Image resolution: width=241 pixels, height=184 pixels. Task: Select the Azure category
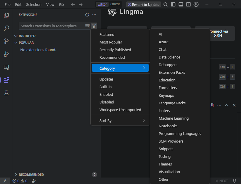180,42
